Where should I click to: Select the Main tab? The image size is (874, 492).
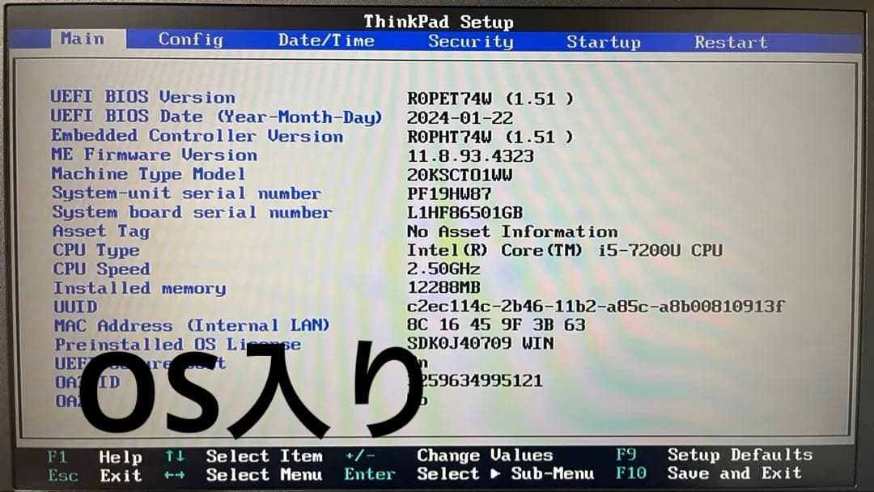point(83,38)
